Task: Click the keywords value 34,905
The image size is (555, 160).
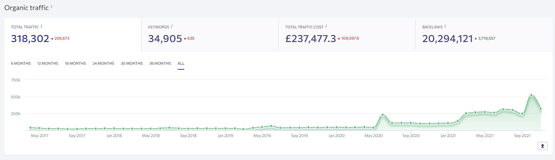Action: 165,39
